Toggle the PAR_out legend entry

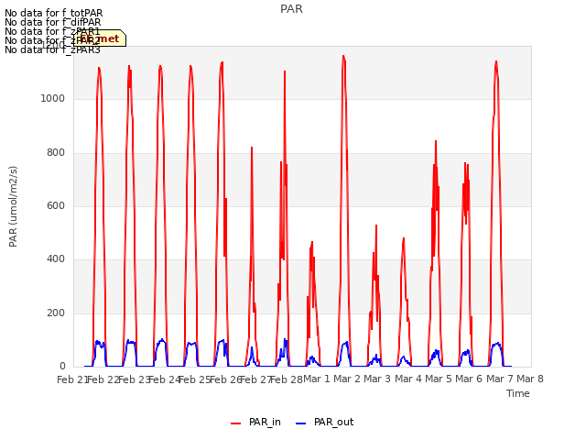325,422
